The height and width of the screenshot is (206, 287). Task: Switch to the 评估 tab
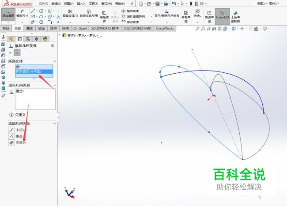click(x=65, y=28)
